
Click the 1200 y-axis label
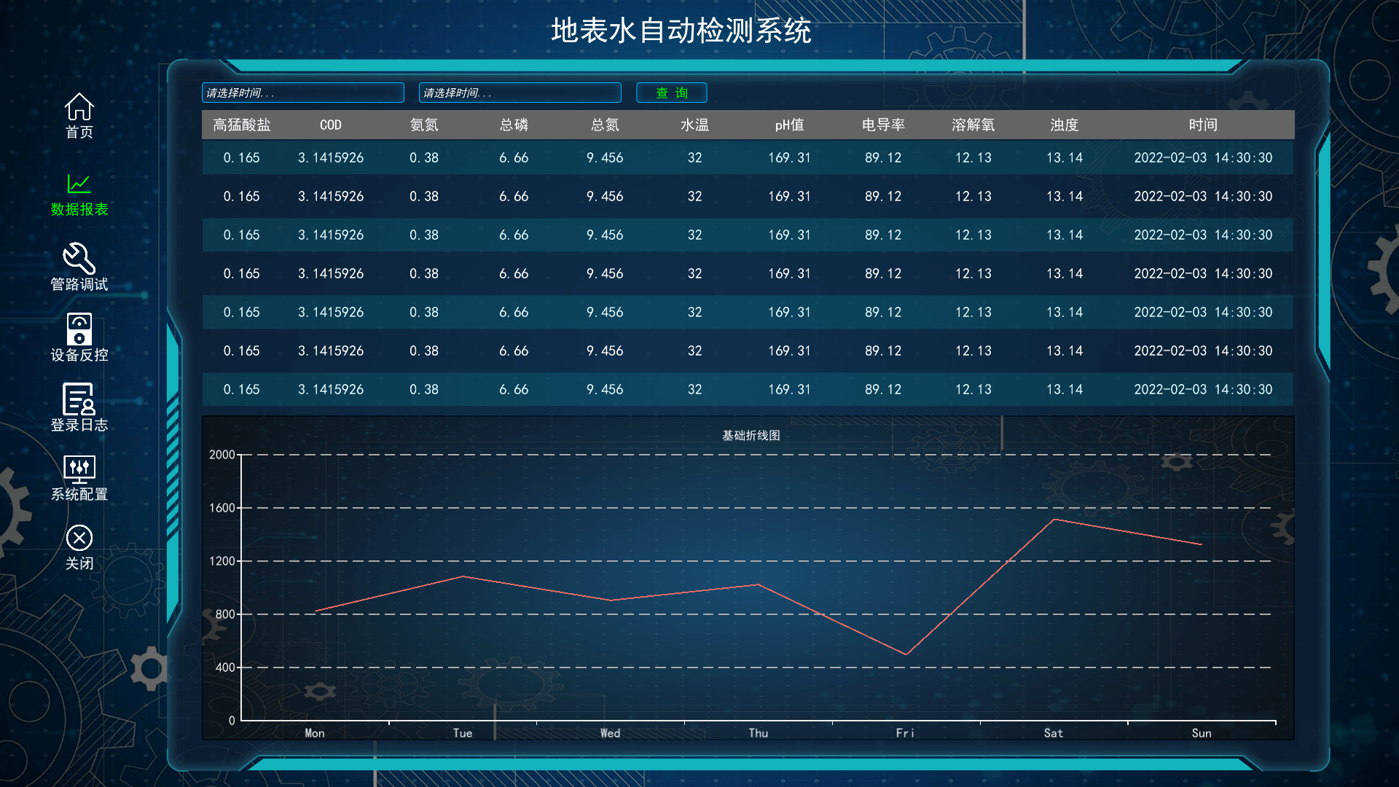click(x=222, y=561)
